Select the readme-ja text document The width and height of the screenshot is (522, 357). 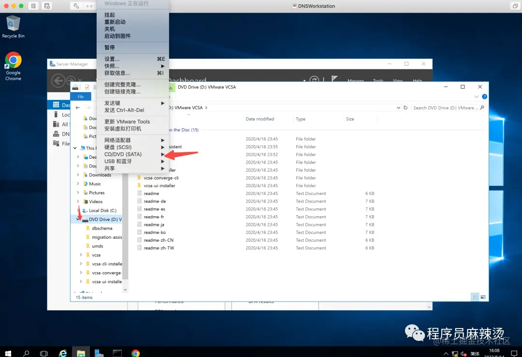tap(154, 224)
